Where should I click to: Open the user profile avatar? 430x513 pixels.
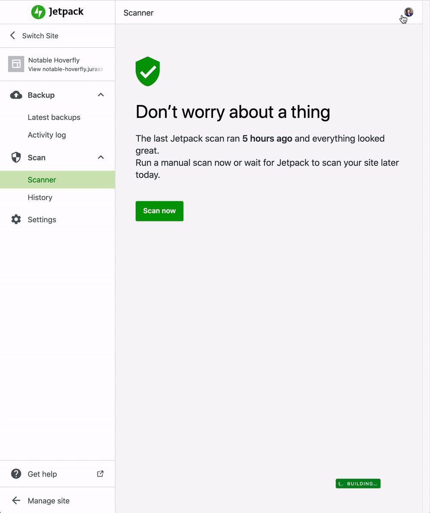(x=409, y=12)
